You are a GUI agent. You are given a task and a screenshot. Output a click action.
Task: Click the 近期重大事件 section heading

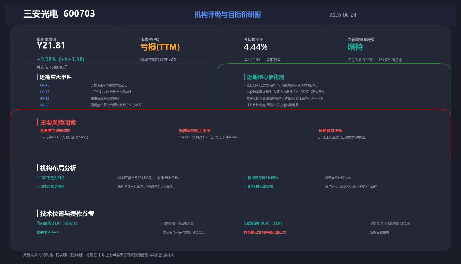tap(56, 77)
